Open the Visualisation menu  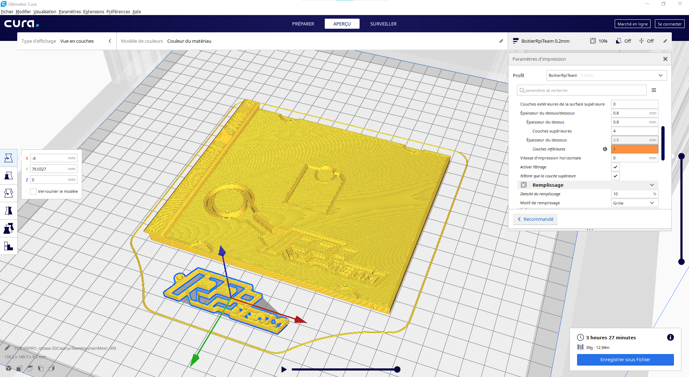(45, 11)
